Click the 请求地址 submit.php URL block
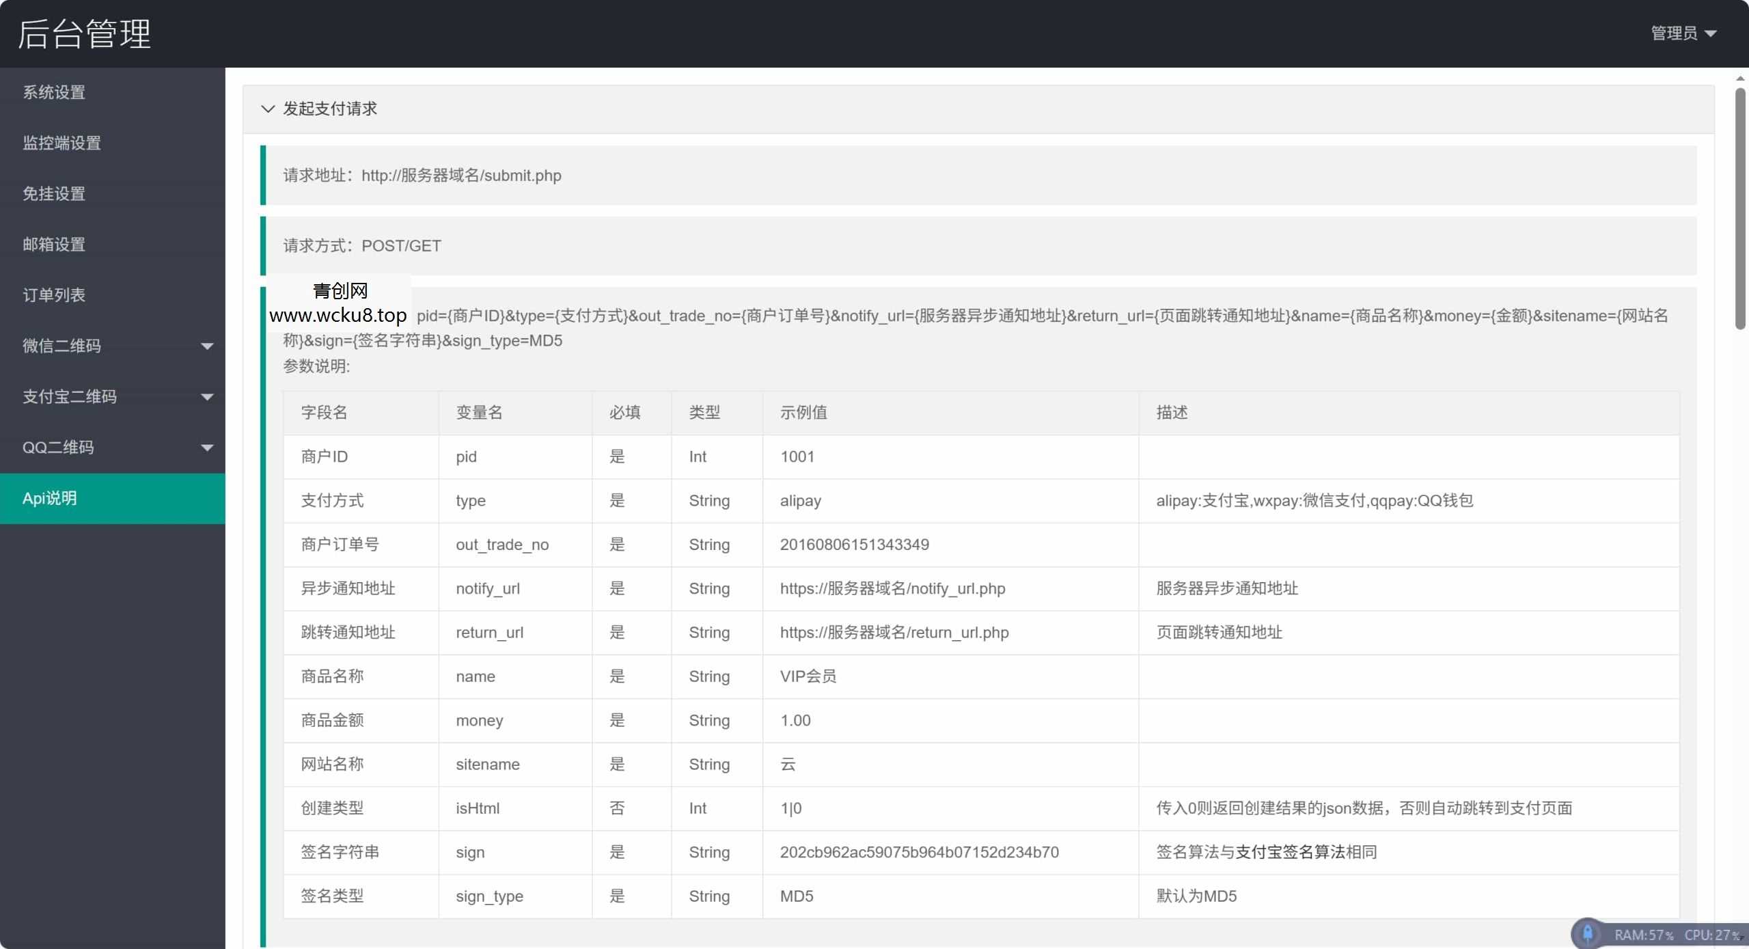This screenshot has width=1749, height=949. pyautogui.click(x=461, y=176)
